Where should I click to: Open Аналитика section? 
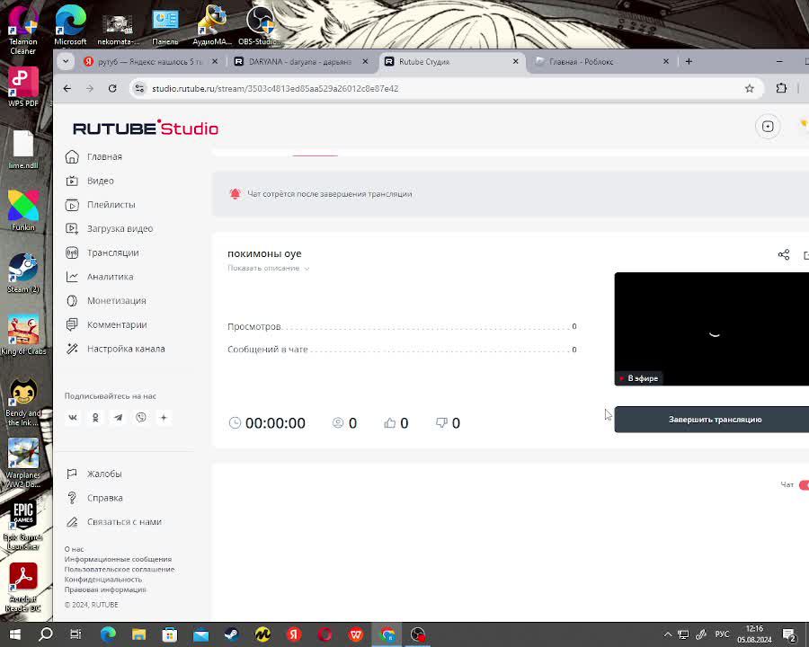click(x=110, y=277)
